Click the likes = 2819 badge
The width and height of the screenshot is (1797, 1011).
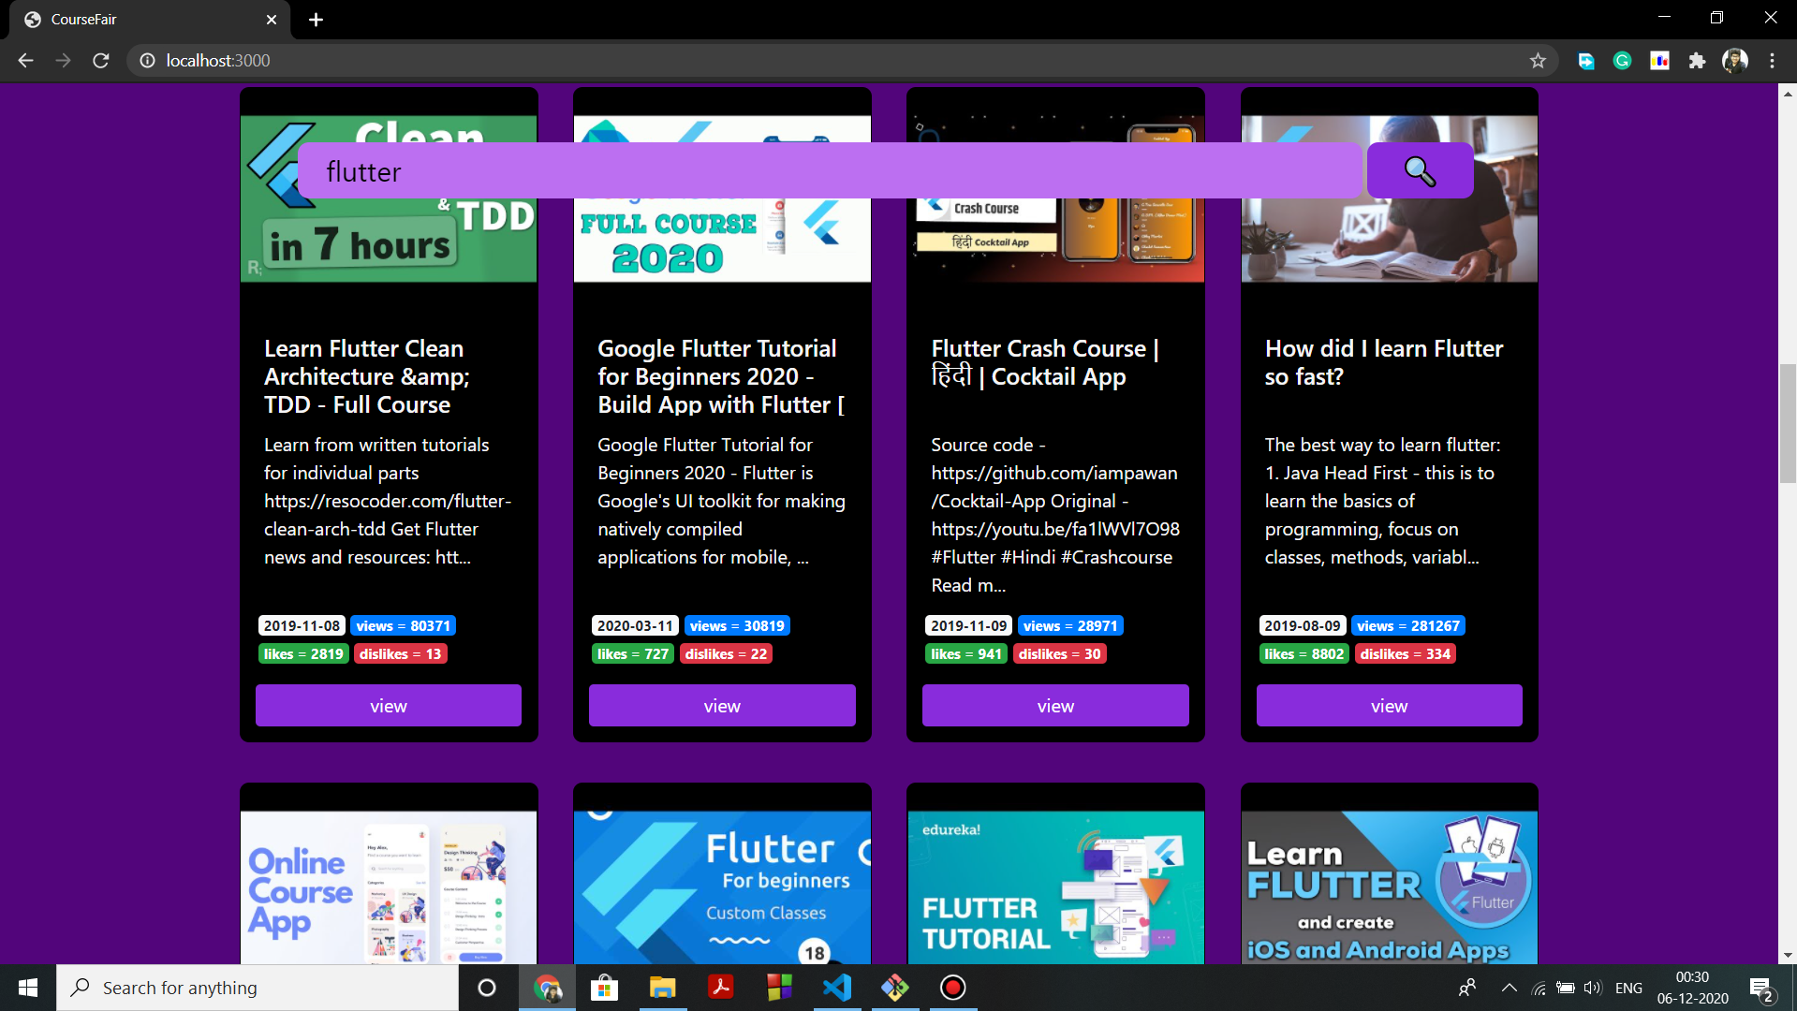pos(303,653)
